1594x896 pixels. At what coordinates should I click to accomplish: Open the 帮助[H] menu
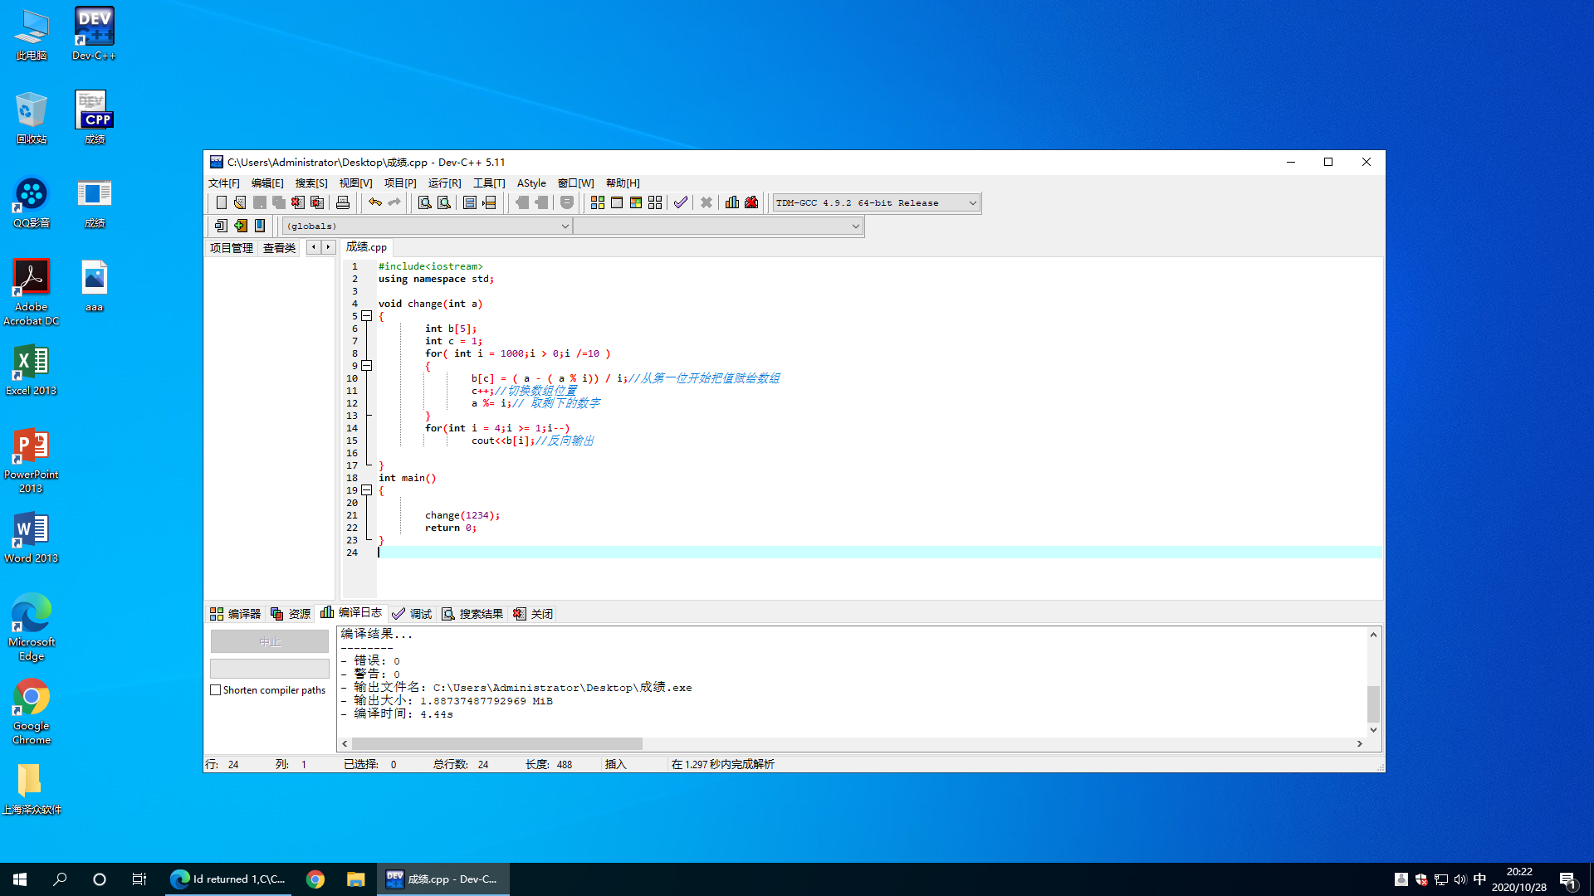tap(623, 183)
